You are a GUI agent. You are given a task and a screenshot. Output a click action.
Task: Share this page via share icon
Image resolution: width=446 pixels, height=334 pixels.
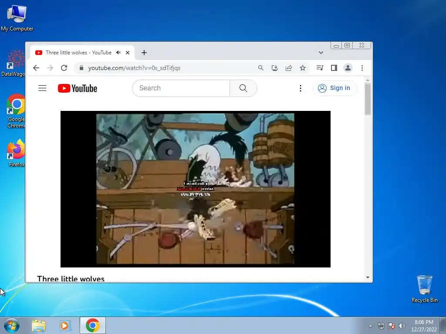click(x=289, y=68)
